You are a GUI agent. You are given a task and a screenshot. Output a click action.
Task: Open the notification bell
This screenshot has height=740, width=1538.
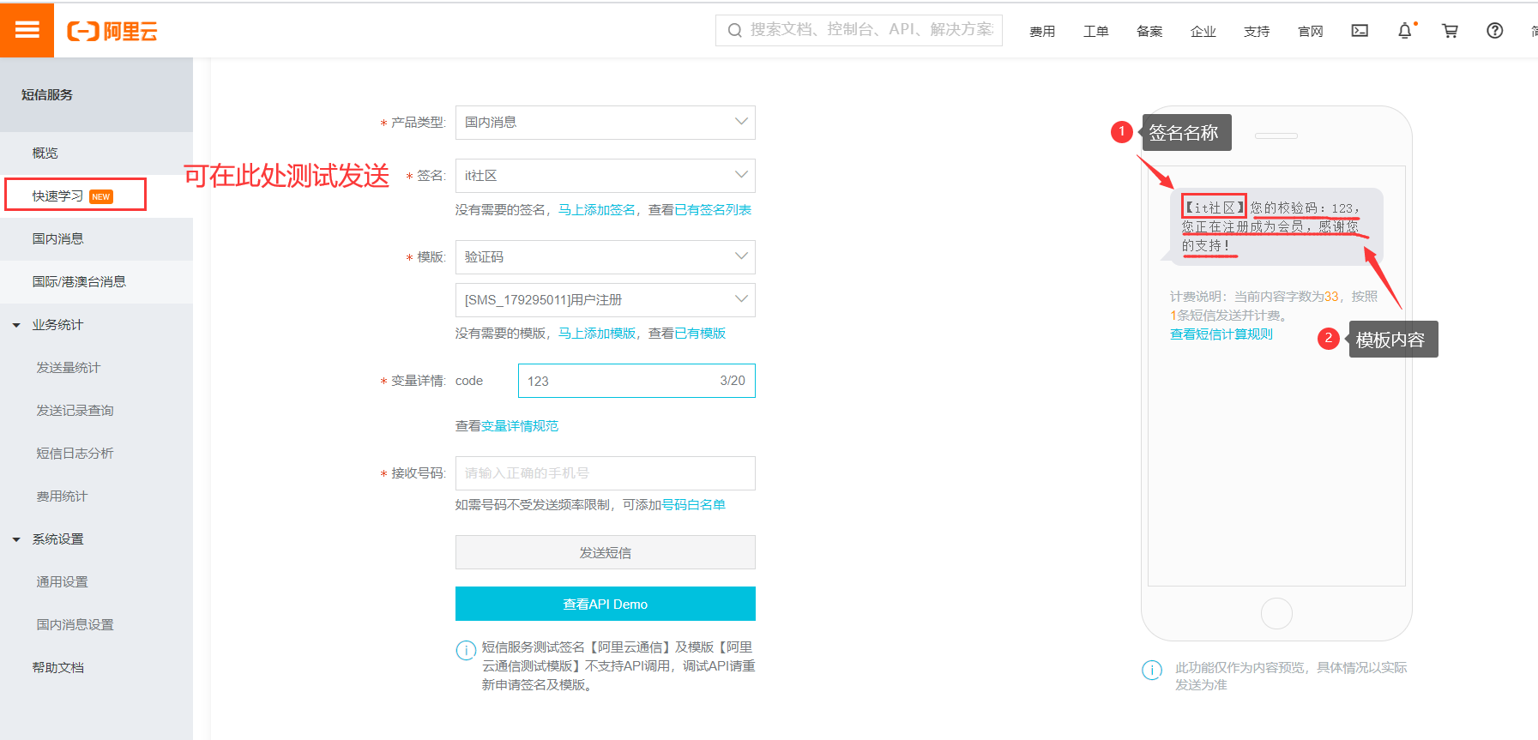tap(1405, 31)
